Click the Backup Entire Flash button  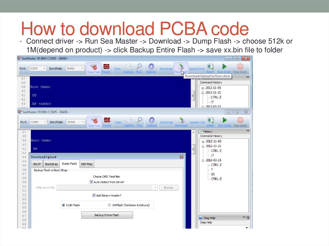[108, 215]
